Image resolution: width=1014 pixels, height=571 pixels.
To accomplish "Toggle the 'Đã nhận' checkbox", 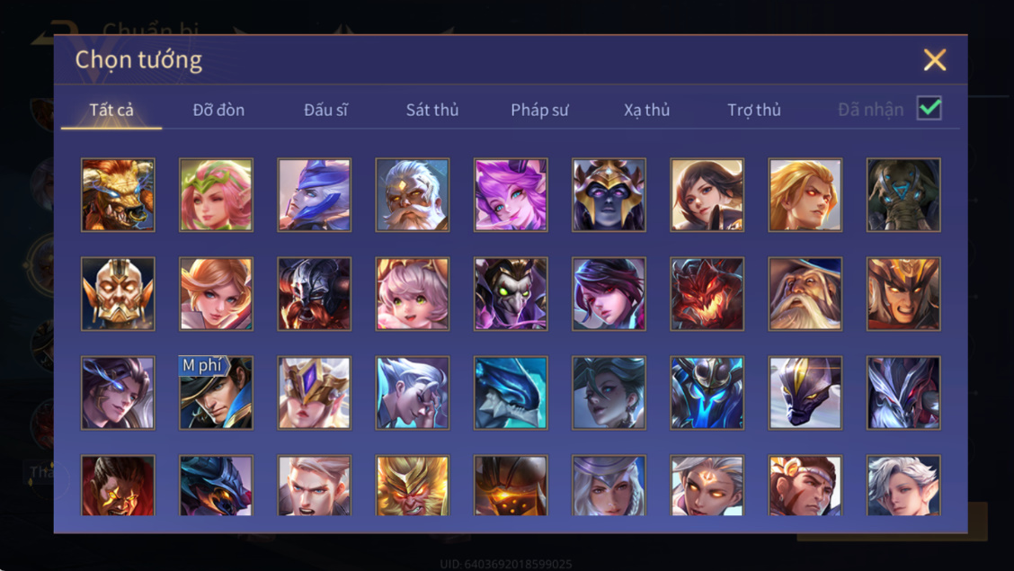I will 929,108.
